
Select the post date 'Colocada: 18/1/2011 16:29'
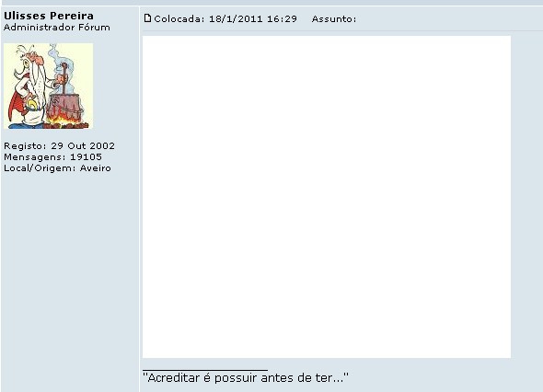(x=225, y=18)
